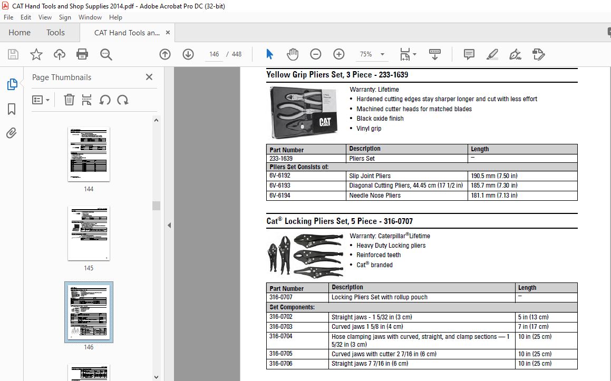Switch to the Tools tab
This screenshot has height=381, width=611.
(x=55, y=32)
